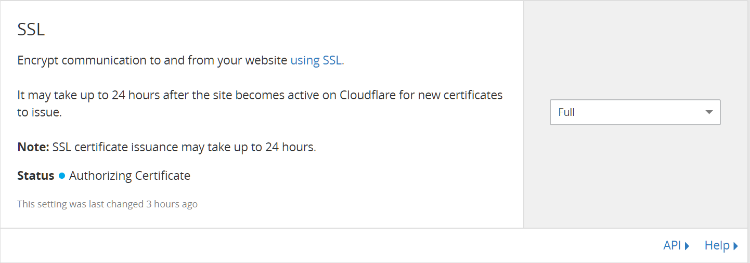Open the "using SSL" hyperlink
This screenshot has height=263, width=750.
tap(316, 60)
